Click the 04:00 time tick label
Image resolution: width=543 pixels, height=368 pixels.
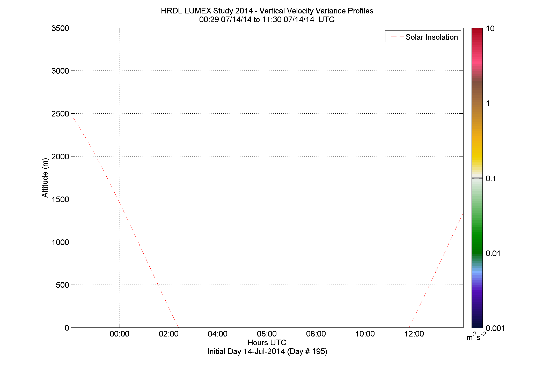(x=218, y=334)
